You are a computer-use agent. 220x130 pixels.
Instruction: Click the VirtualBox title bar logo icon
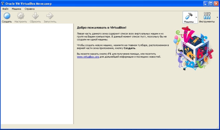coord(3,3)
